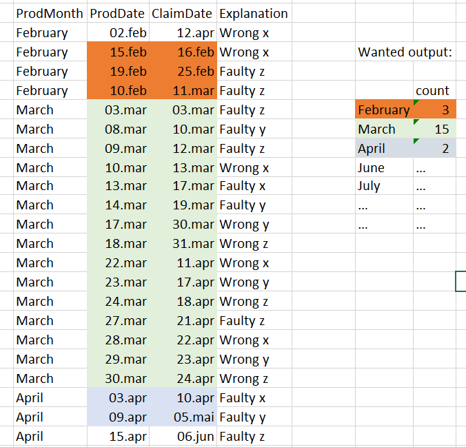Select the Explanation header cell

click(254, 13)
